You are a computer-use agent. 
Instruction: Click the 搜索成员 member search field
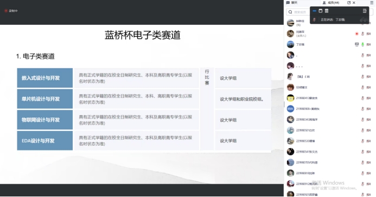click(x=298, y=12)
